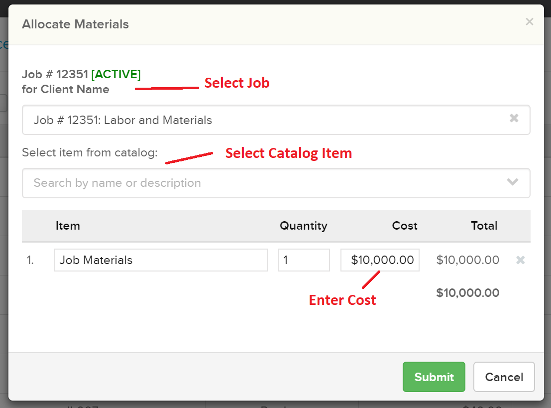The width and height of the screenshot is (551, 408).
Task: Click the Quantity column header
Action: 303,226
